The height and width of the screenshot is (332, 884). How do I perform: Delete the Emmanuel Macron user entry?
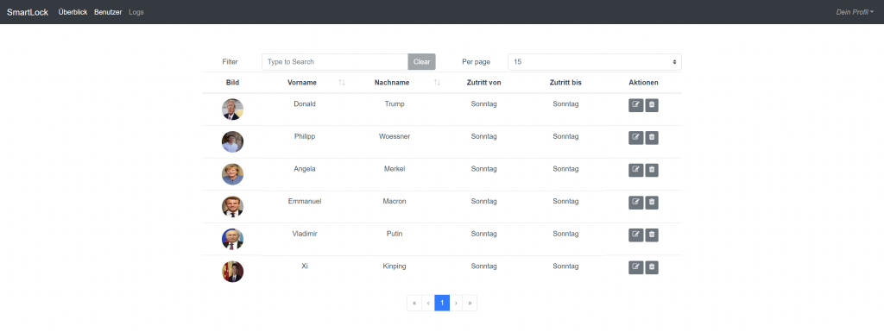coord(652,203)
